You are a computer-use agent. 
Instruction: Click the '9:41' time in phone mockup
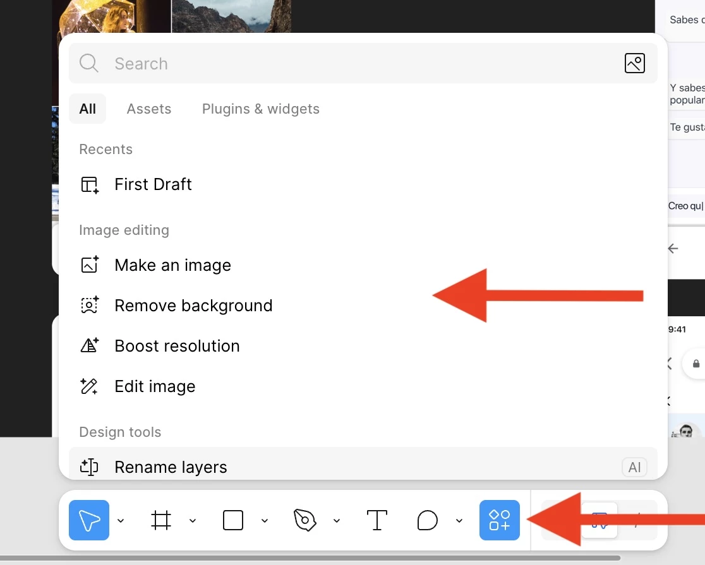tap(677, 330)
